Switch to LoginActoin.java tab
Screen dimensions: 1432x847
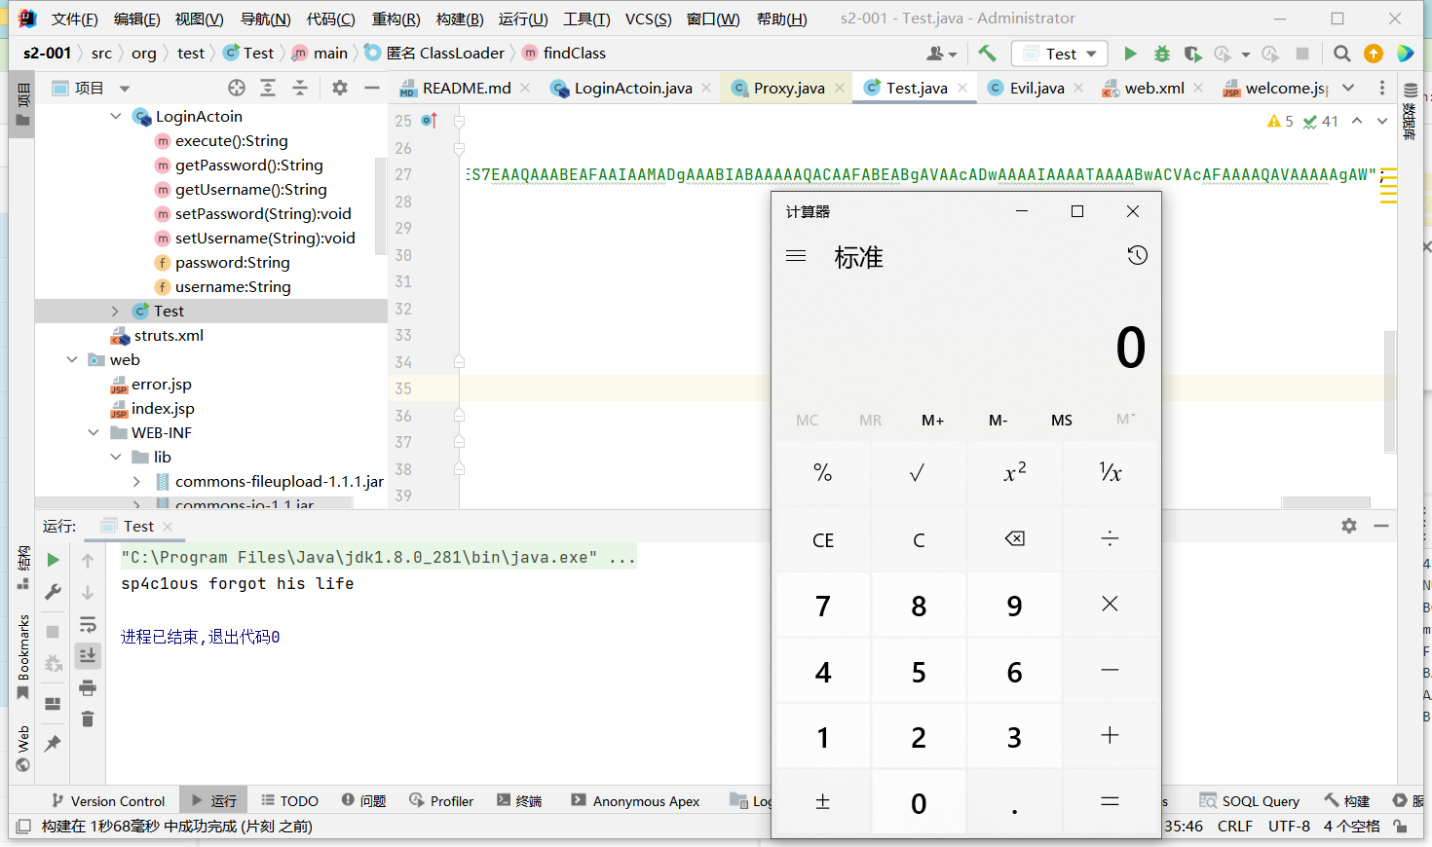tap(633, 88)
